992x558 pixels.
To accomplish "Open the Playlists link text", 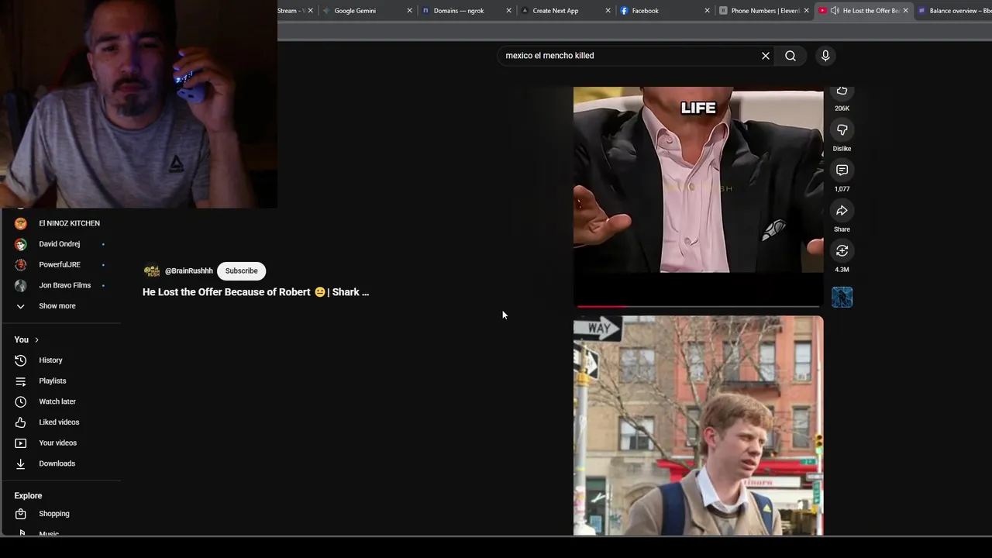I will 53,381.
